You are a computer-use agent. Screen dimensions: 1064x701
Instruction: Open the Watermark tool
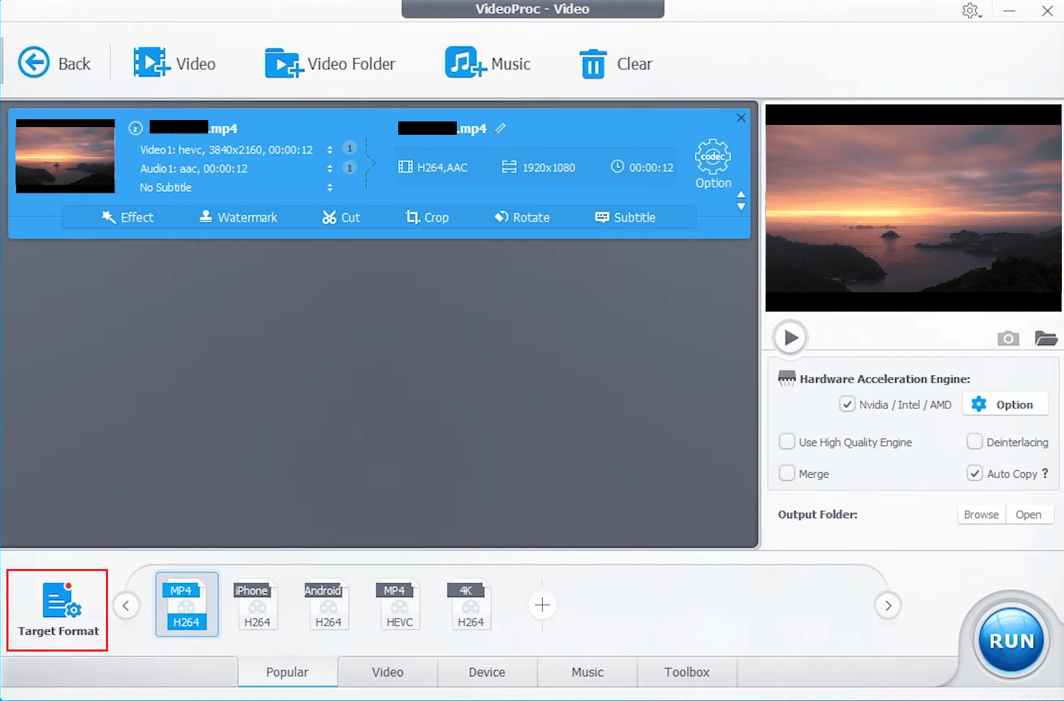coord(238,217)
